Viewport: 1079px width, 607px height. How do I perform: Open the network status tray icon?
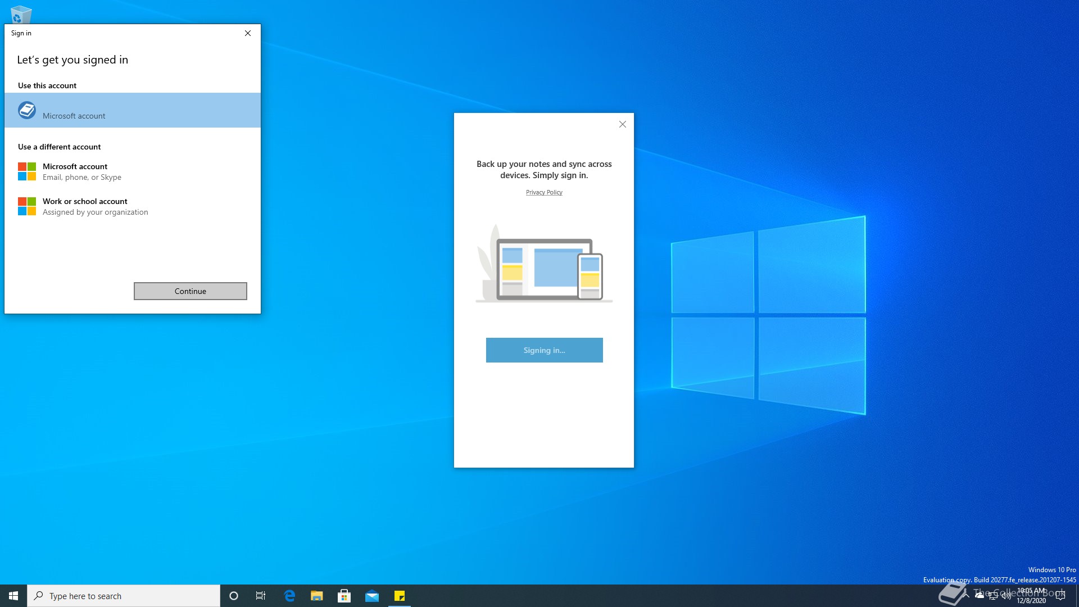pyautogui.click(x=993, y=596)
